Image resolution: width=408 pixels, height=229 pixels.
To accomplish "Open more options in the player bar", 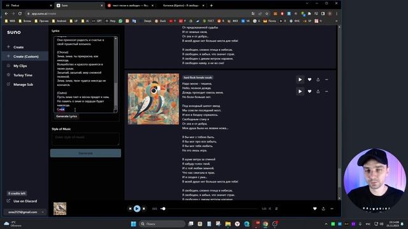I will [331, 209].
